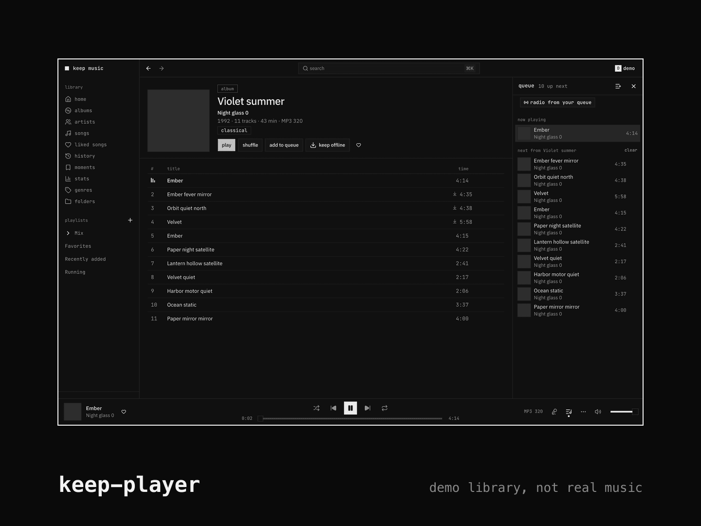The width and height of the screenshot is (701, 526).
Task: Navigate back with the left arrow
Action: coord(148,69)
